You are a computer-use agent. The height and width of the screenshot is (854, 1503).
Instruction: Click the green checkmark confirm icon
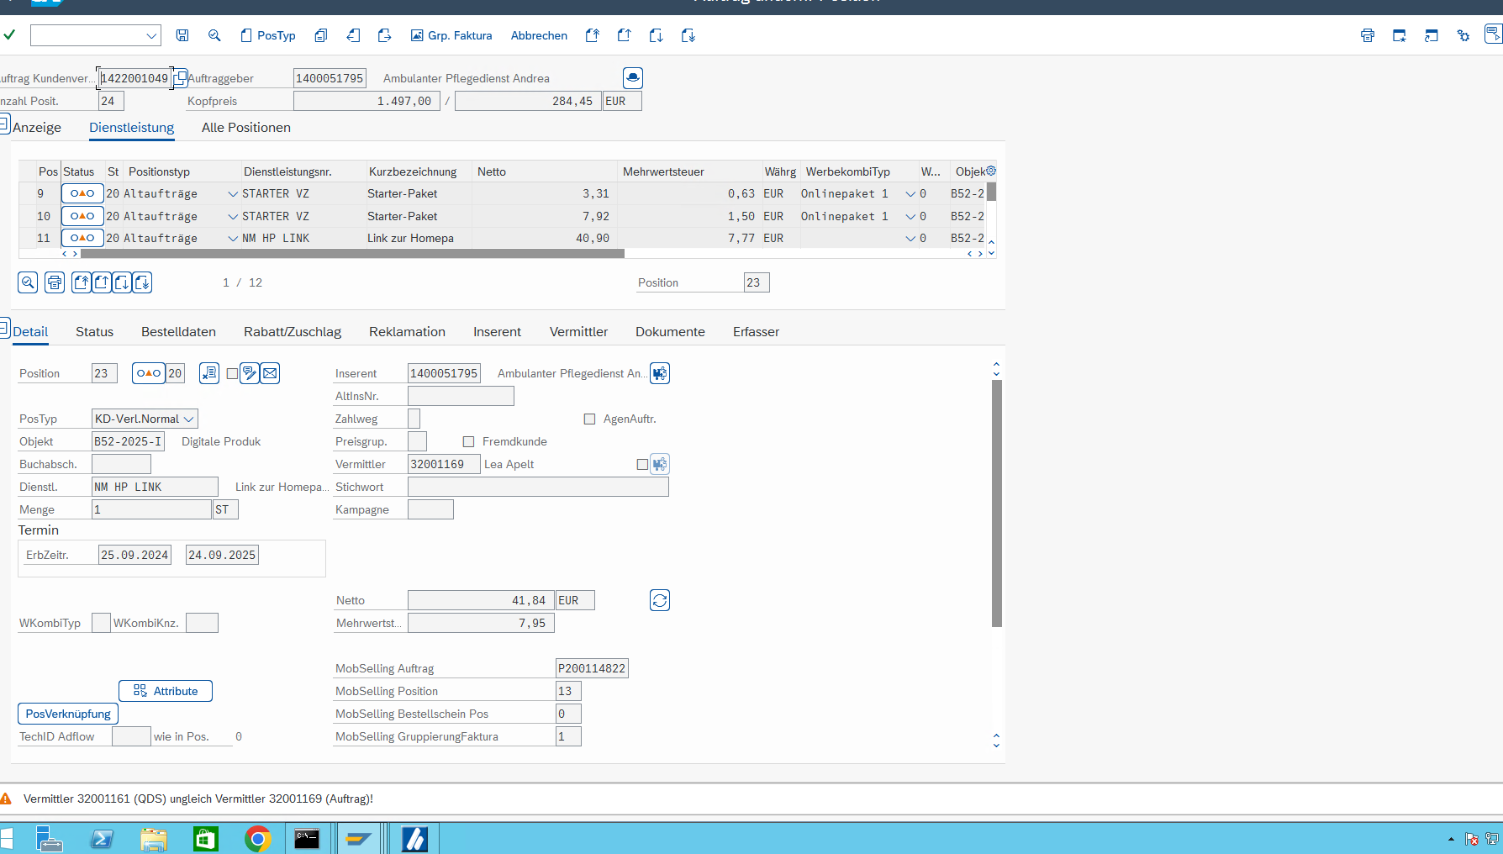pos(9,35)
